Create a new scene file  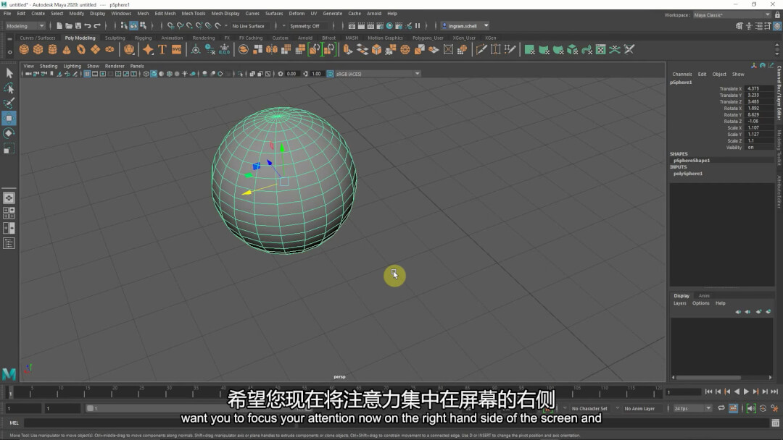[59, 26]
